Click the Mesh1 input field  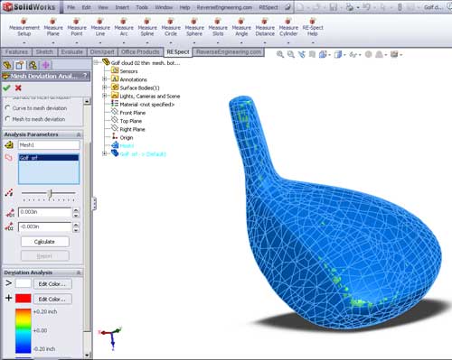(x=49, y=145)
